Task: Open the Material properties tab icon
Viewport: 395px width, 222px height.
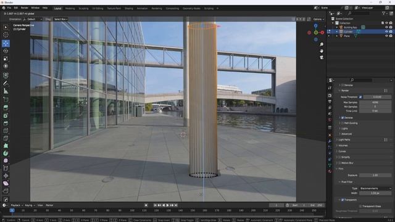Action: click(330, 171)
